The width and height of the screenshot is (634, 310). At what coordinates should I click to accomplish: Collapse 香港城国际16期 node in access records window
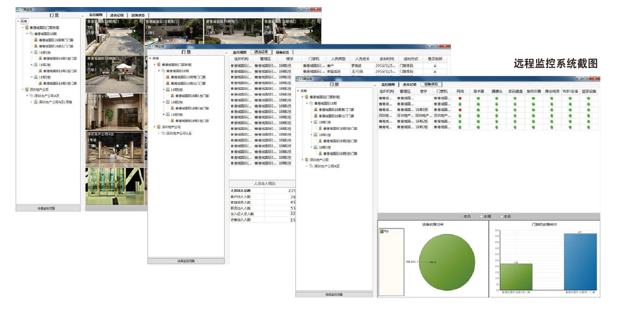coord(159,70)
